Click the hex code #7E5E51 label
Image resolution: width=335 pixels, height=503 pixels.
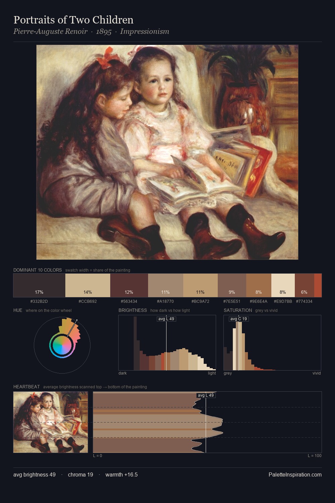click(x=232, y=301)
